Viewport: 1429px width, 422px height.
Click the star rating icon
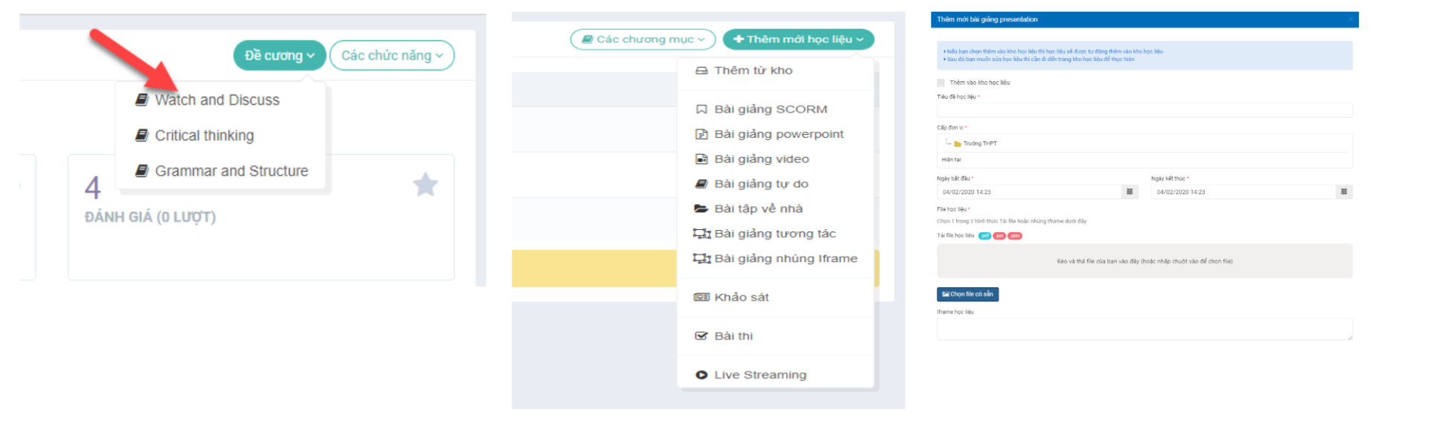425,184
